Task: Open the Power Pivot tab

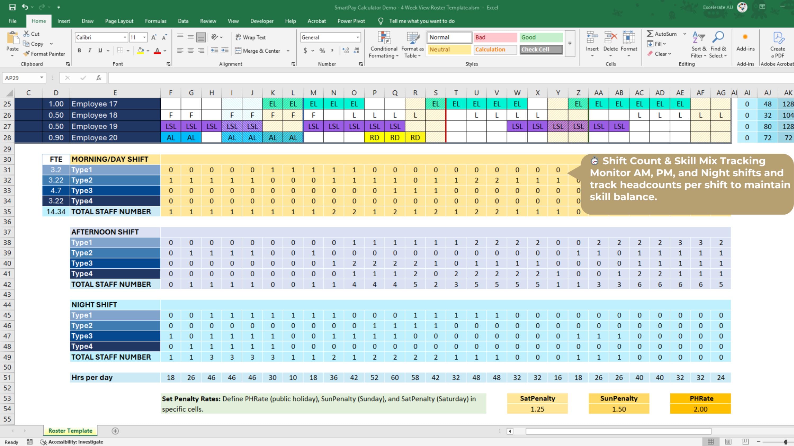Action: [351, 21]
